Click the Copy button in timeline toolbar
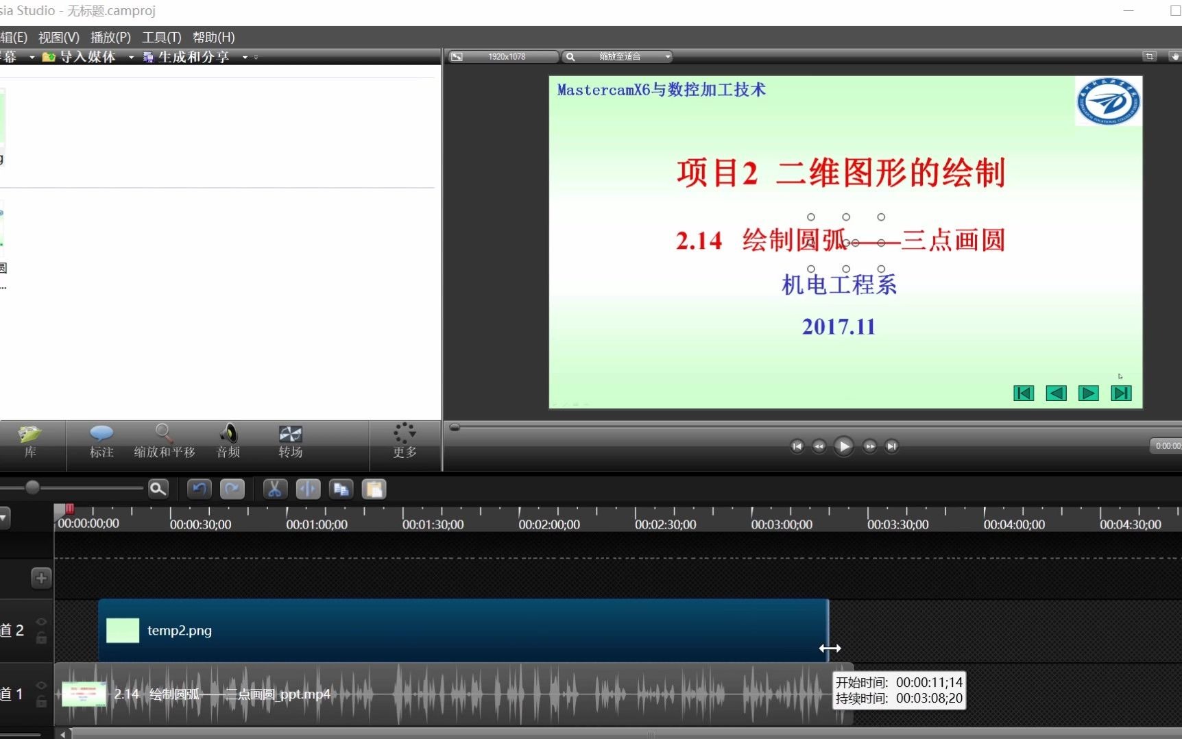This screenshot has height=739, width=1182. click(341, 489)
